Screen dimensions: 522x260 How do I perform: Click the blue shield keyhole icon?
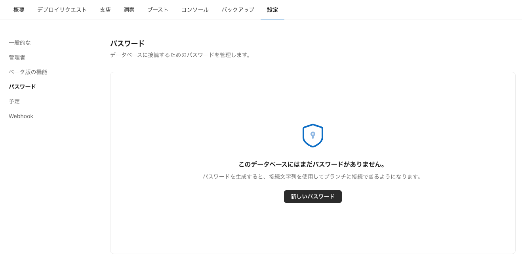click(x=313, y=136)
